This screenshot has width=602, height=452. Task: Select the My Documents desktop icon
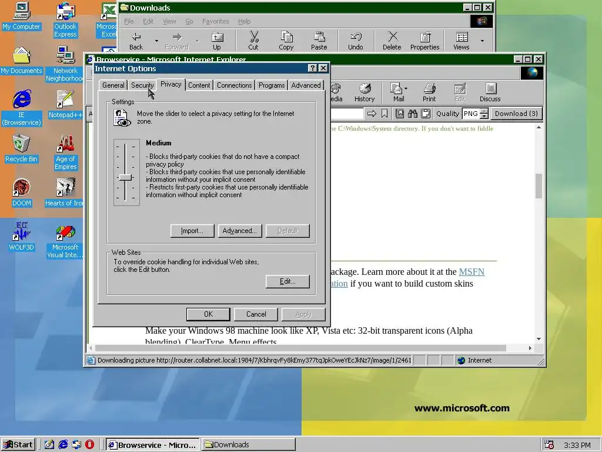tap(21, 61)
